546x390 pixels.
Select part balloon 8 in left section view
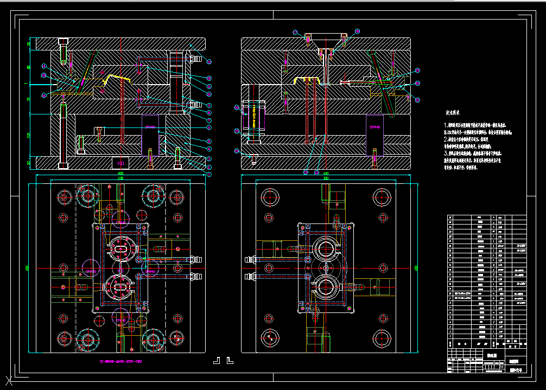[209, 113]
